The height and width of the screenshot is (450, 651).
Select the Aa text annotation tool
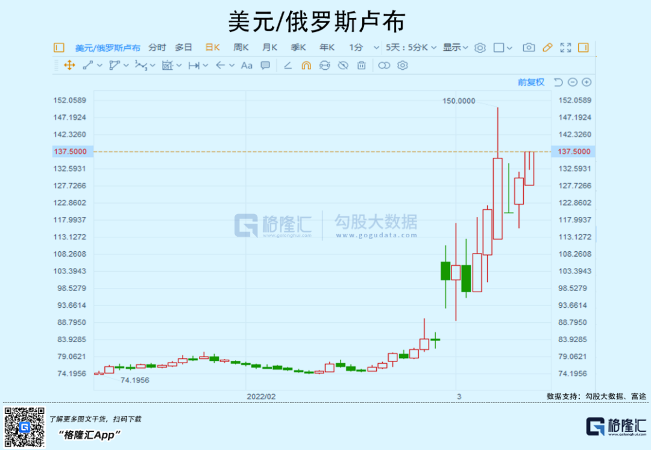point(247,66)
